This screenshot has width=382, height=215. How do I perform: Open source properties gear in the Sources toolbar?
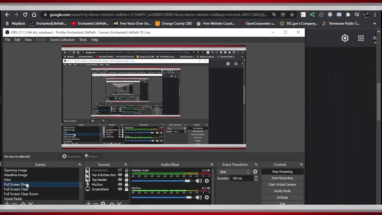coord(103,204)
